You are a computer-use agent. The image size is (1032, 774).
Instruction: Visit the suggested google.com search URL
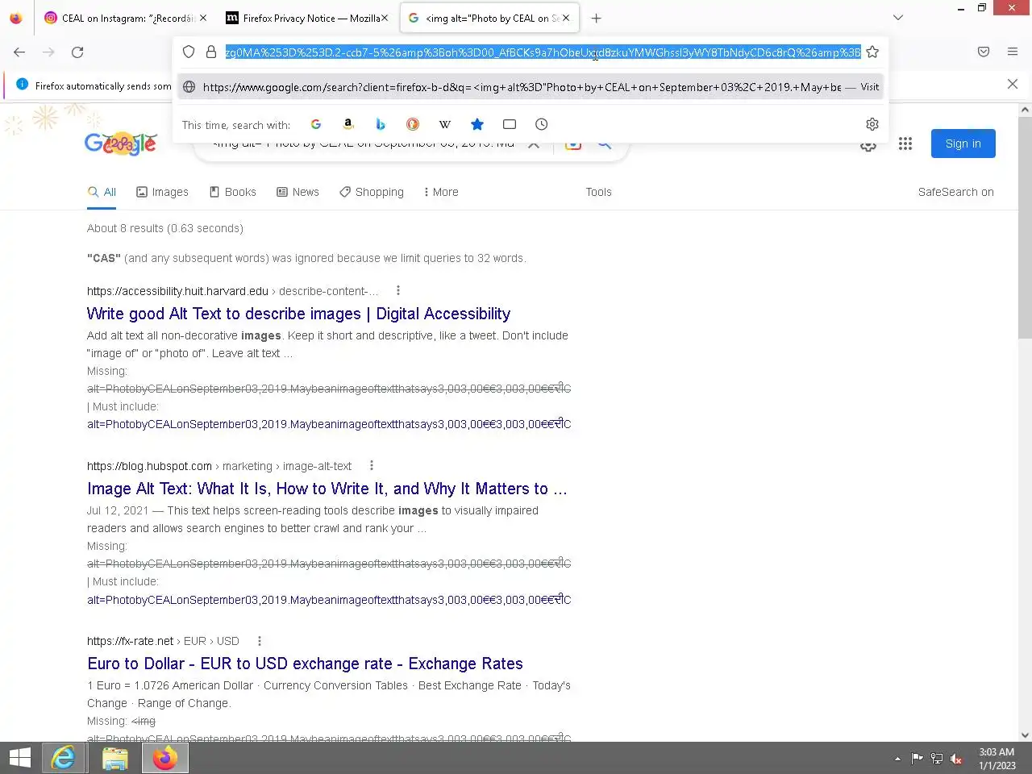(532, 87)
